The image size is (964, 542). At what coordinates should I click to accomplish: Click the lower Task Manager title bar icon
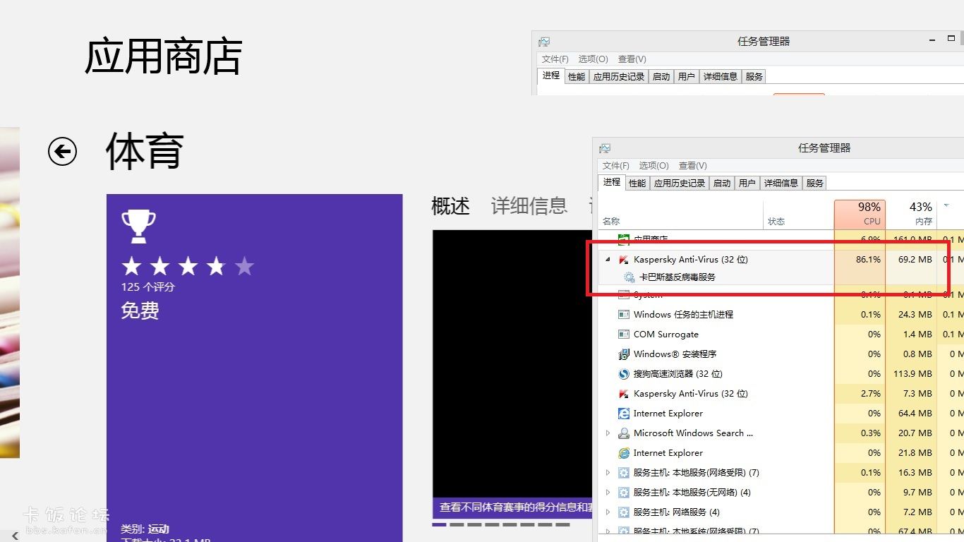pos(605,148)
